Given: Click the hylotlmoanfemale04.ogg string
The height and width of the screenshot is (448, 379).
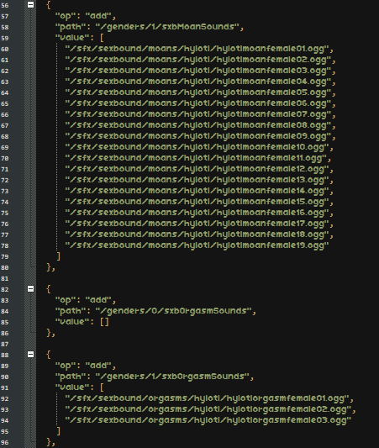Looking at the screenshot, I should [x=198, y=82].
